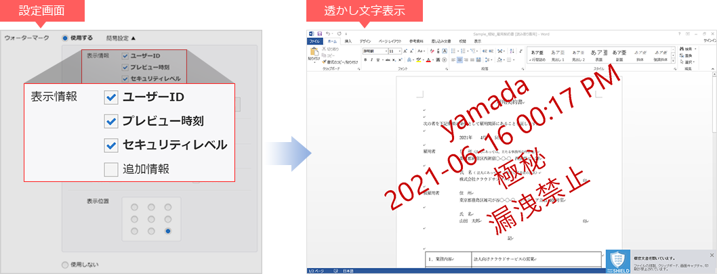Switch to the 挿入 ribbon tab
Viewport: 717px width, 274px height.
tap(348, 41)
